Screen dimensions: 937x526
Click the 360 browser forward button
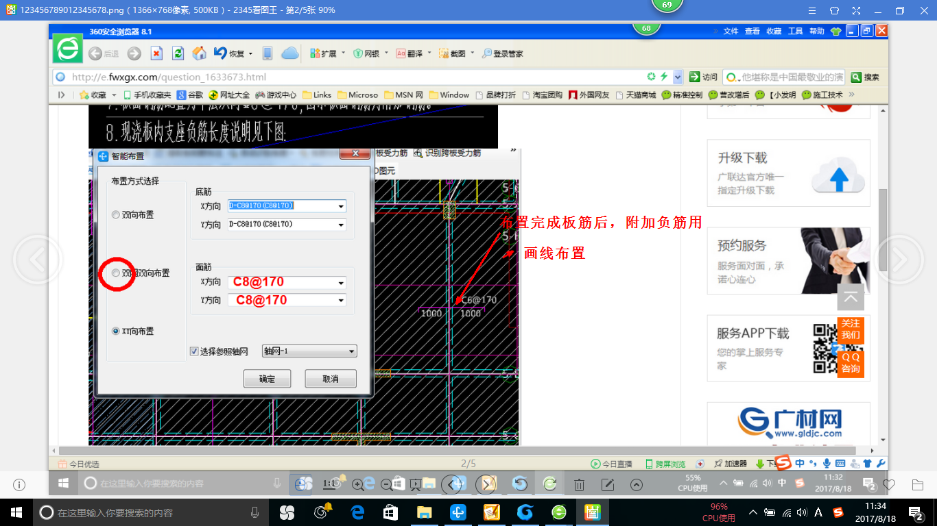tap(134, 53)
